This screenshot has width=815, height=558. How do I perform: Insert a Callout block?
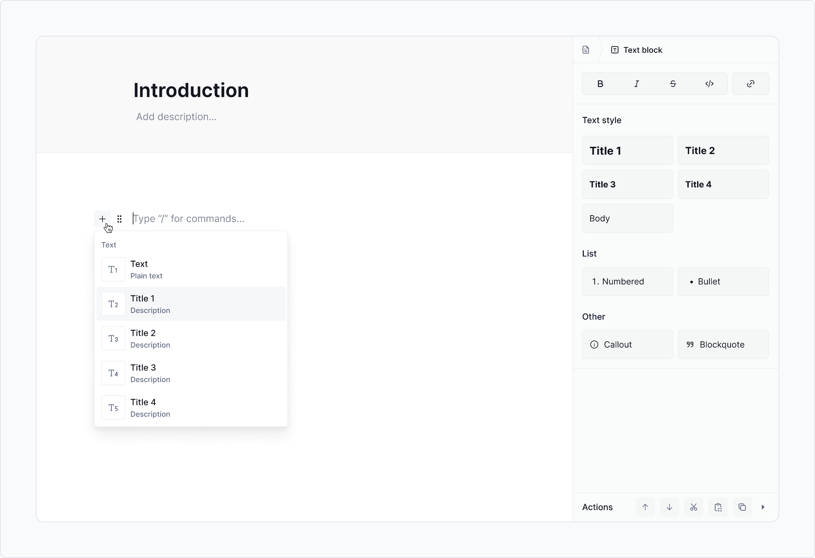coord(627,344)
